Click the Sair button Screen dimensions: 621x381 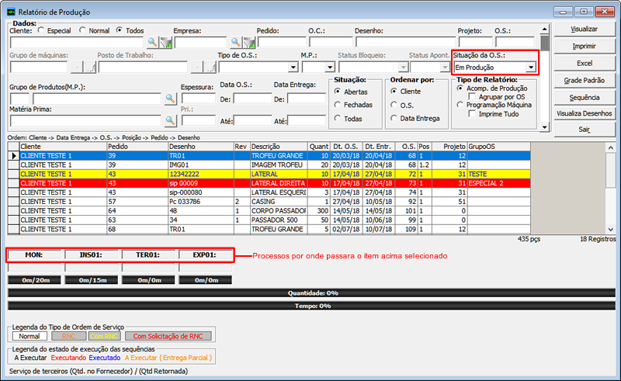(585, 130)
